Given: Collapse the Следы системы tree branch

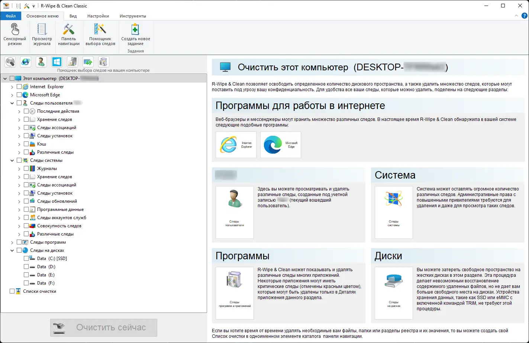Looking at the screenshot, I should 12,160.
